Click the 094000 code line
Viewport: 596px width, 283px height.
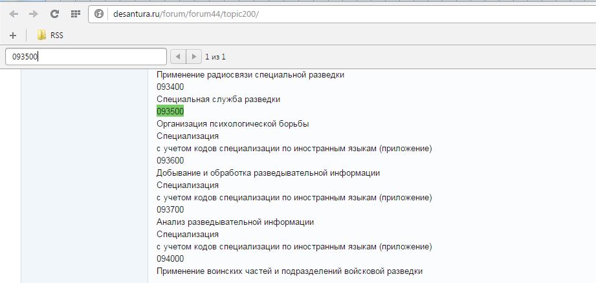pos(170,258)
